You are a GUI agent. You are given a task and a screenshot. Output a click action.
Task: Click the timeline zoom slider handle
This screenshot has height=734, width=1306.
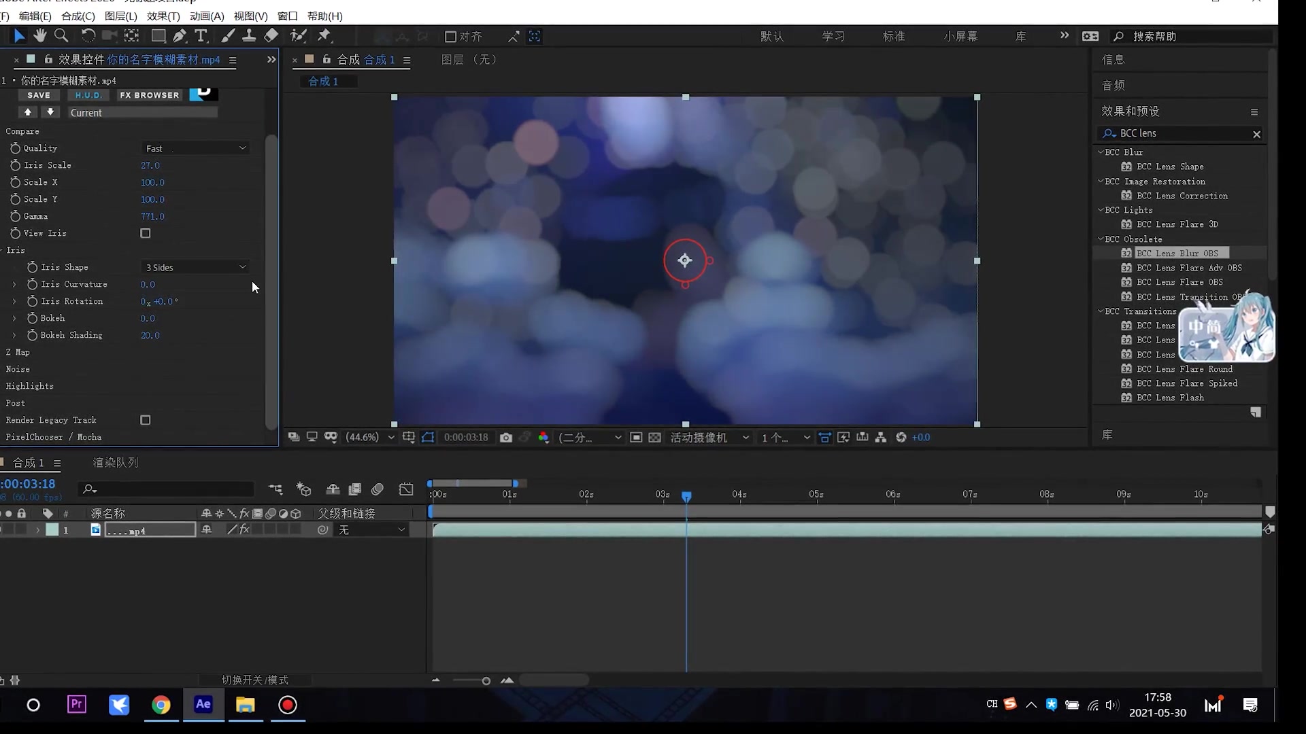[x=486, y=681]
